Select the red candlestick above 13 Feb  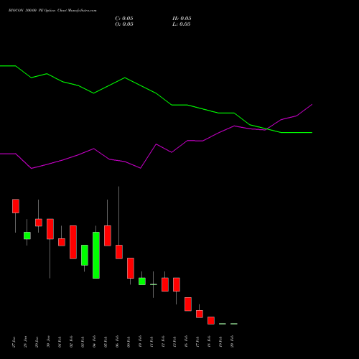pos(177,284)
